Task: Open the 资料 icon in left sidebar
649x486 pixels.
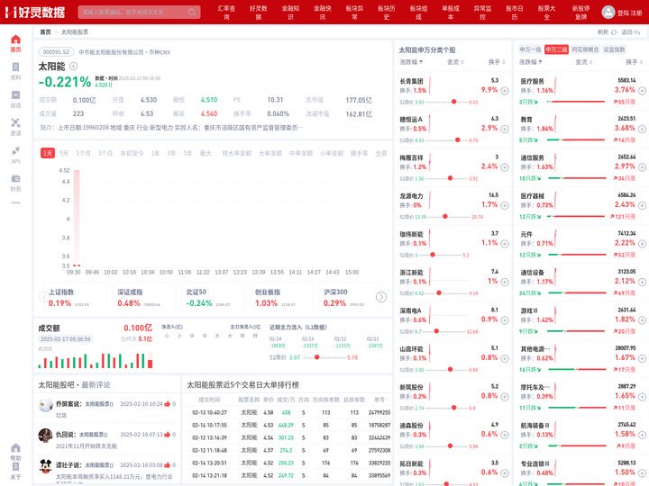Action: (x=15, y=67)
